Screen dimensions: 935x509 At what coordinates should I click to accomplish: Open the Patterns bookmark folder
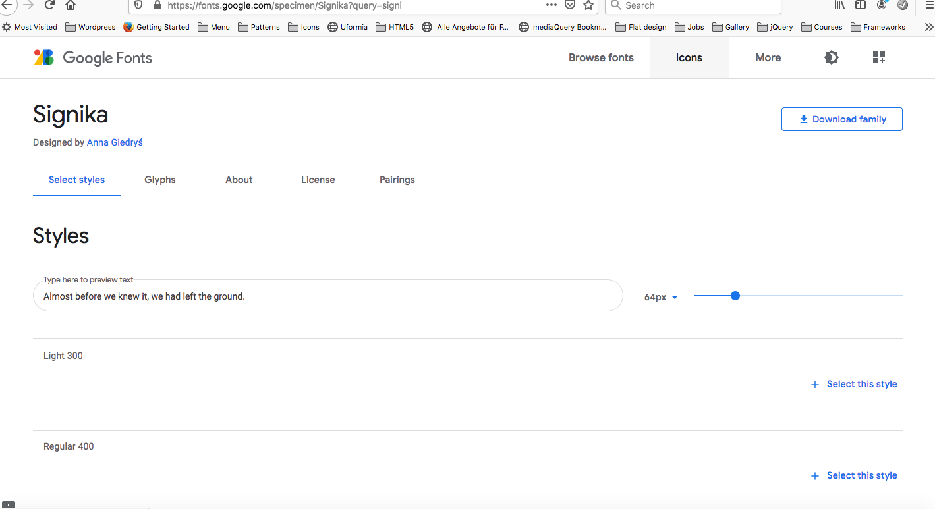click(x=259, y=27)
